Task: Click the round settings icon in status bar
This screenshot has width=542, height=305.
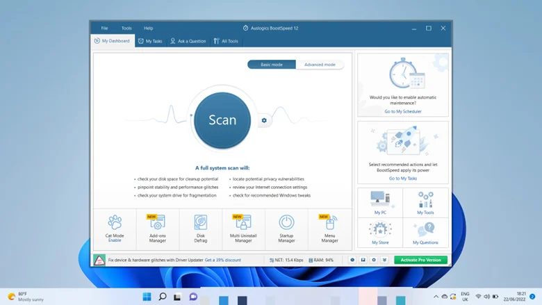Action: tap(374, 260)
